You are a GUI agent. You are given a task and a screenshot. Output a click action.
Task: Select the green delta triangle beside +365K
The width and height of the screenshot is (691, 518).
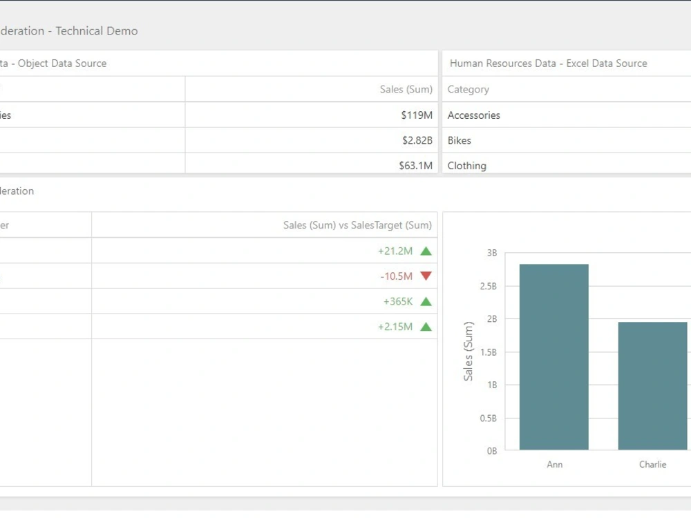tap(427, 300)
